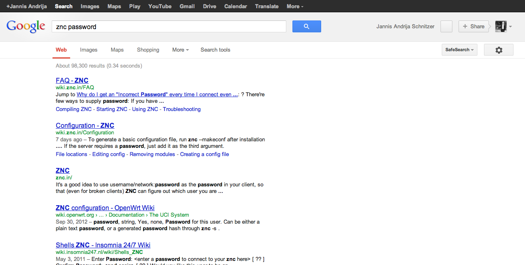525x265 pixels.
Task: Open Translate in the top bar
Action: pos(267,6)
